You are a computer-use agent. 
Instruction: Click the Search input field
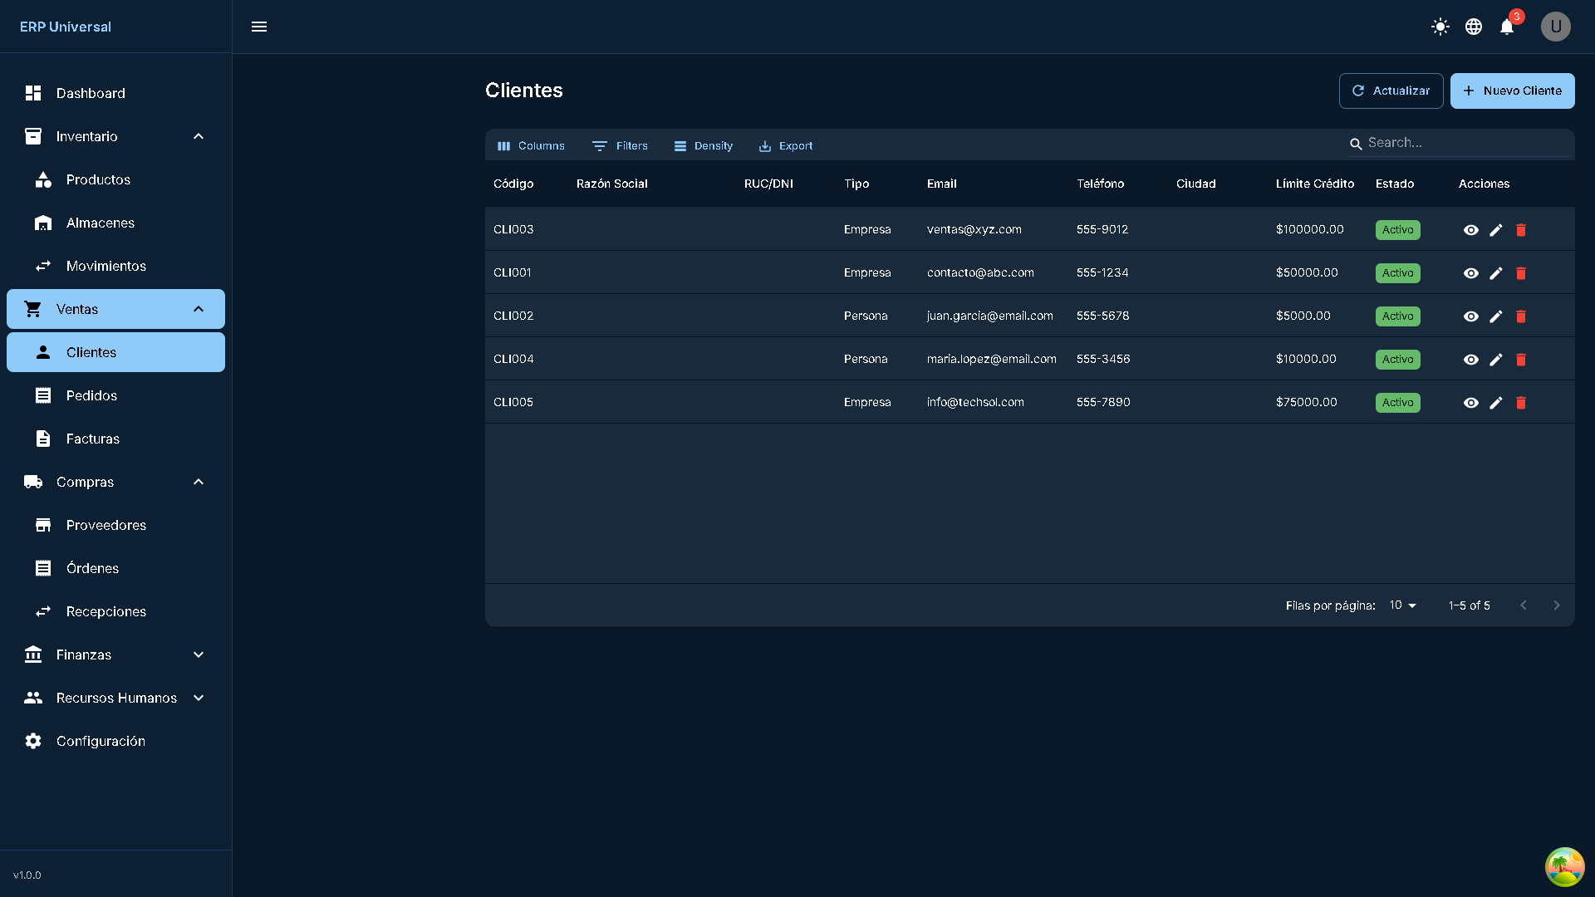coord(1466,143)
